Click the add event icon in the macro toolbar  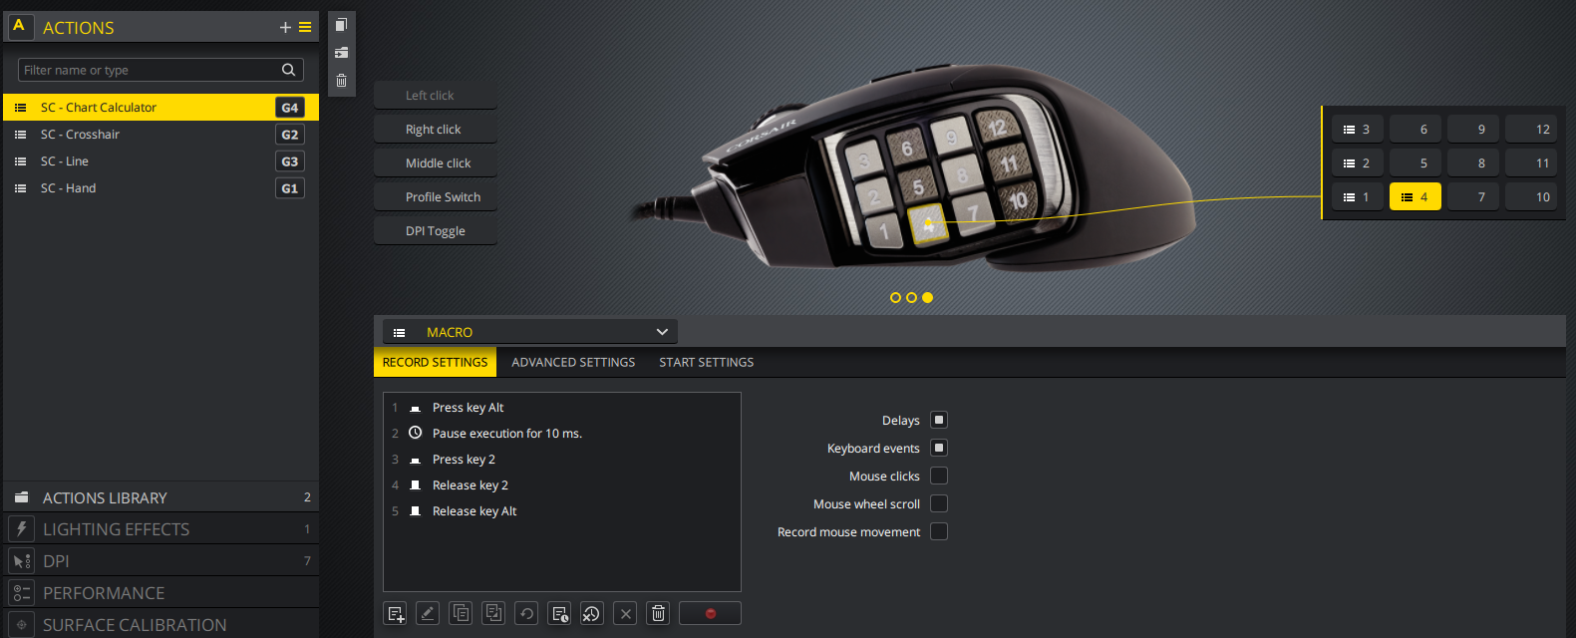395,613
